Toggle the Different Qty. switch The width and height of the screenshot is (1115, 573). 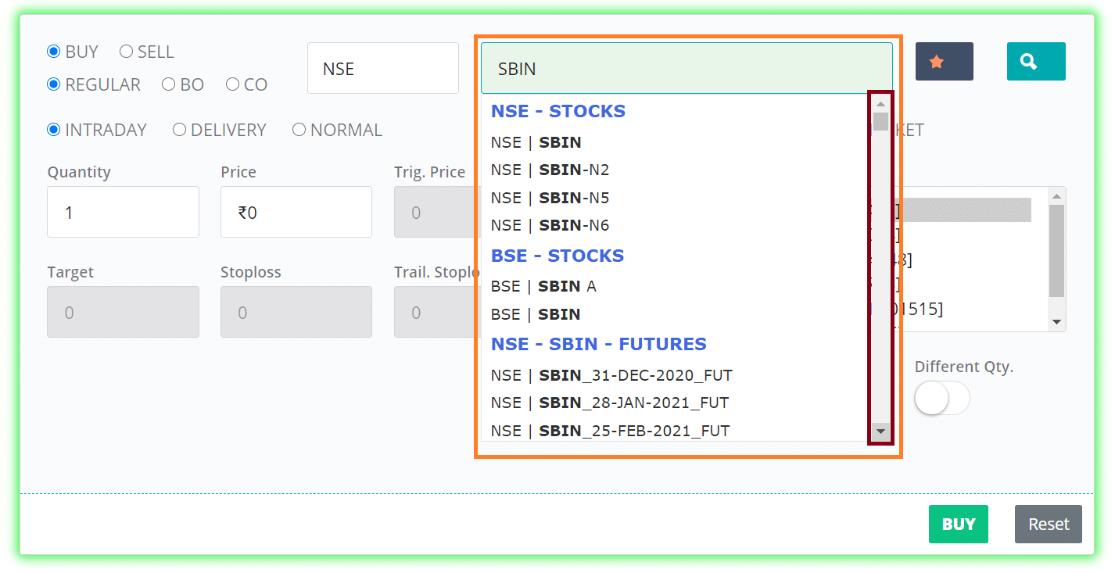[x=942, y=399]
